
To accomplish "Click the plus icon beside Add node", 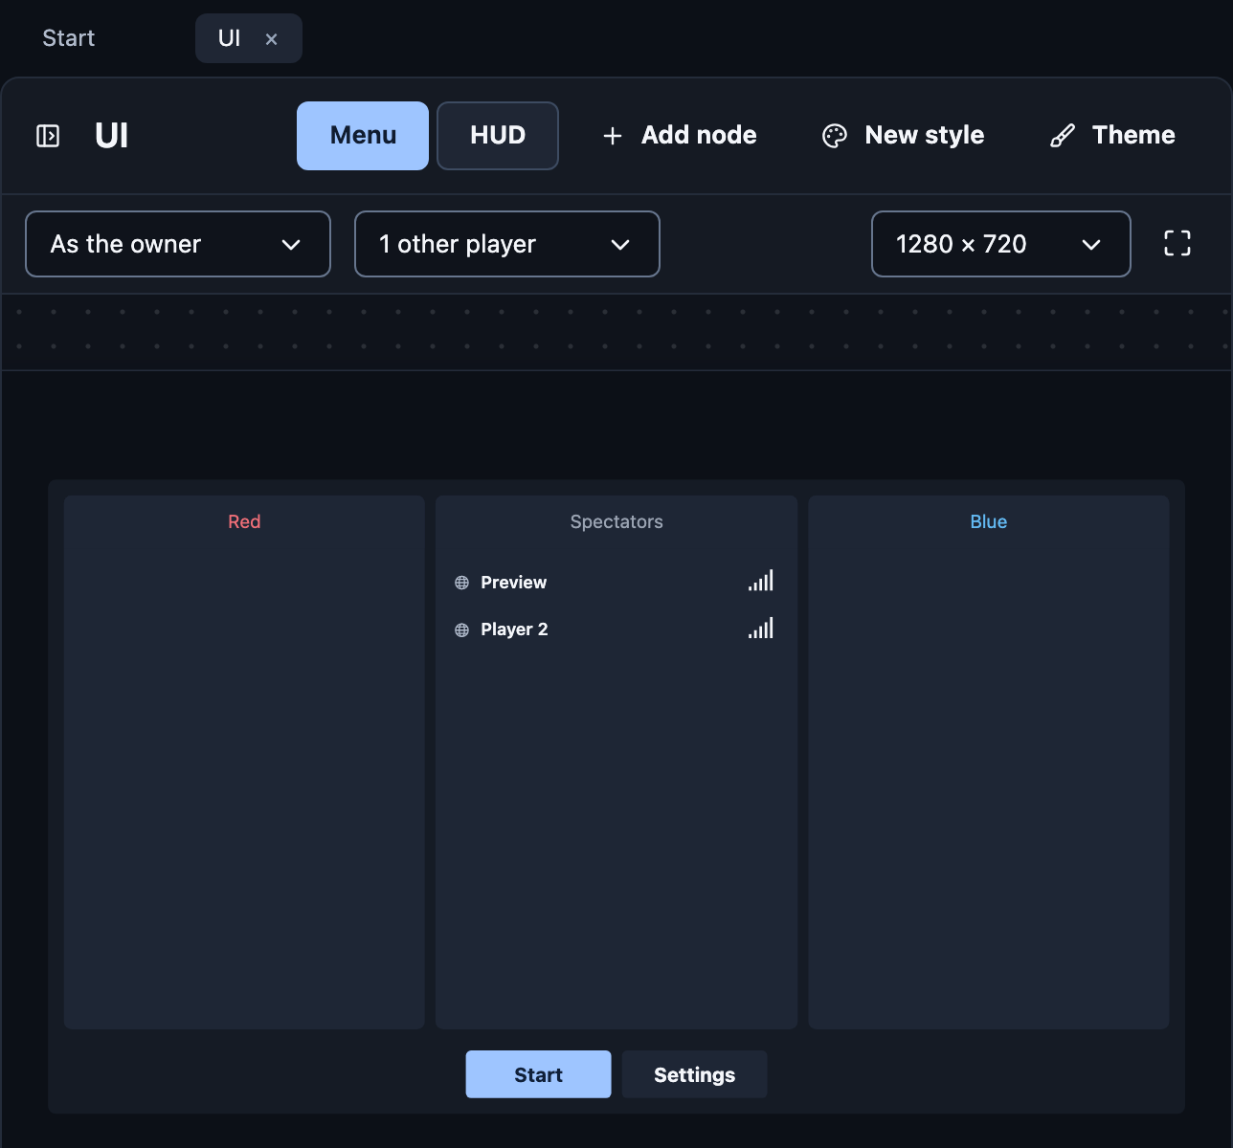I will tap(613, 136).
